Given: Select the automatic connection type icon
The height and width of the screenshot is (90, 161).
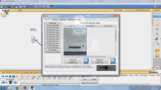Looking at the screenshot, I should click(23, 78).
